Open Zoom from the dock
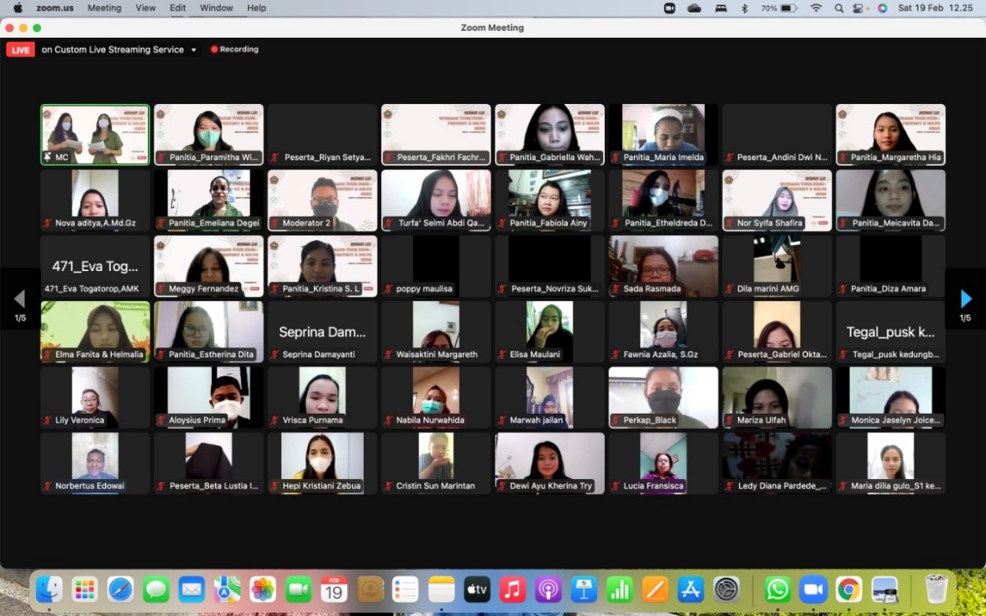The height and width of the screenshot is (616, 986). click(x=813, y=589)
